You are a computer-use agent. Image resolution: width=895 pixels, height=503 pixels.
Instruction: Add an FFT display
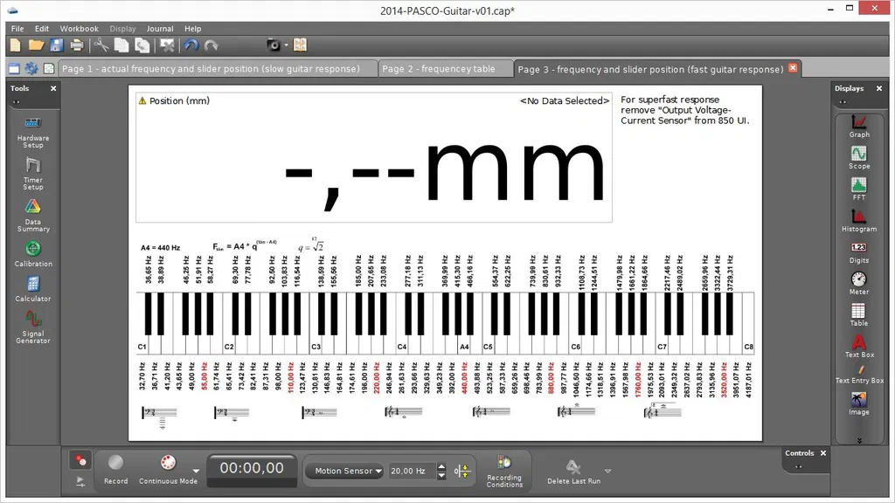(x=858, y=189)
